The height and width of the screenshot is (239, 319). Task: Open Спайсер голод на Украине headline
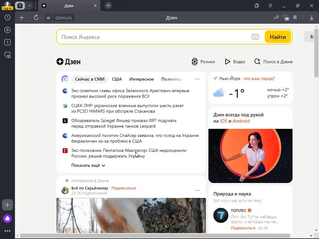tap(135, 138)
